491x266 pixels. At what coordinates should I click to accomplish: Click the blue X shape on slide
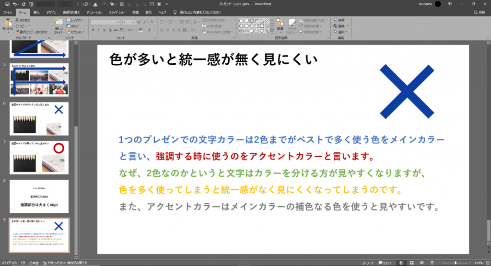click(407, 92)
